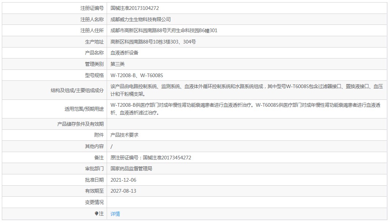This screenshot has width=390, height=223.
Task: Open the 详情 link in the 注 row
Action: pyautogui.click(x=115, y=214)
